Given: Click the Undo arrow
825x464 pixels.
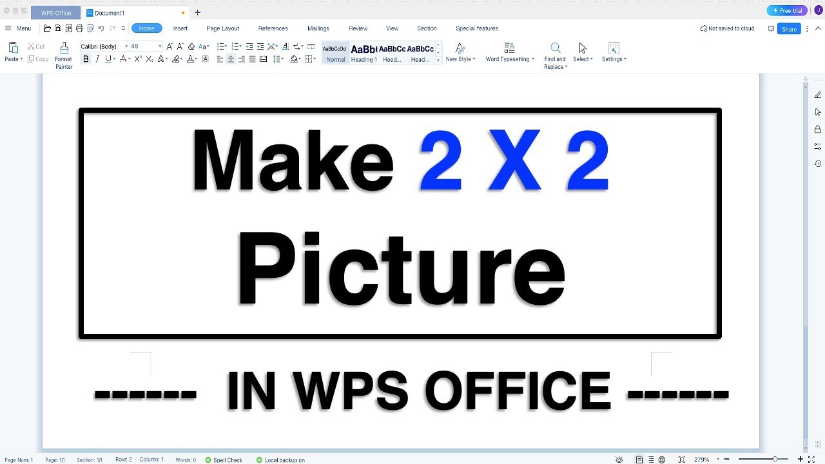Looking at the screenshot, I should (x=101, y=28).
